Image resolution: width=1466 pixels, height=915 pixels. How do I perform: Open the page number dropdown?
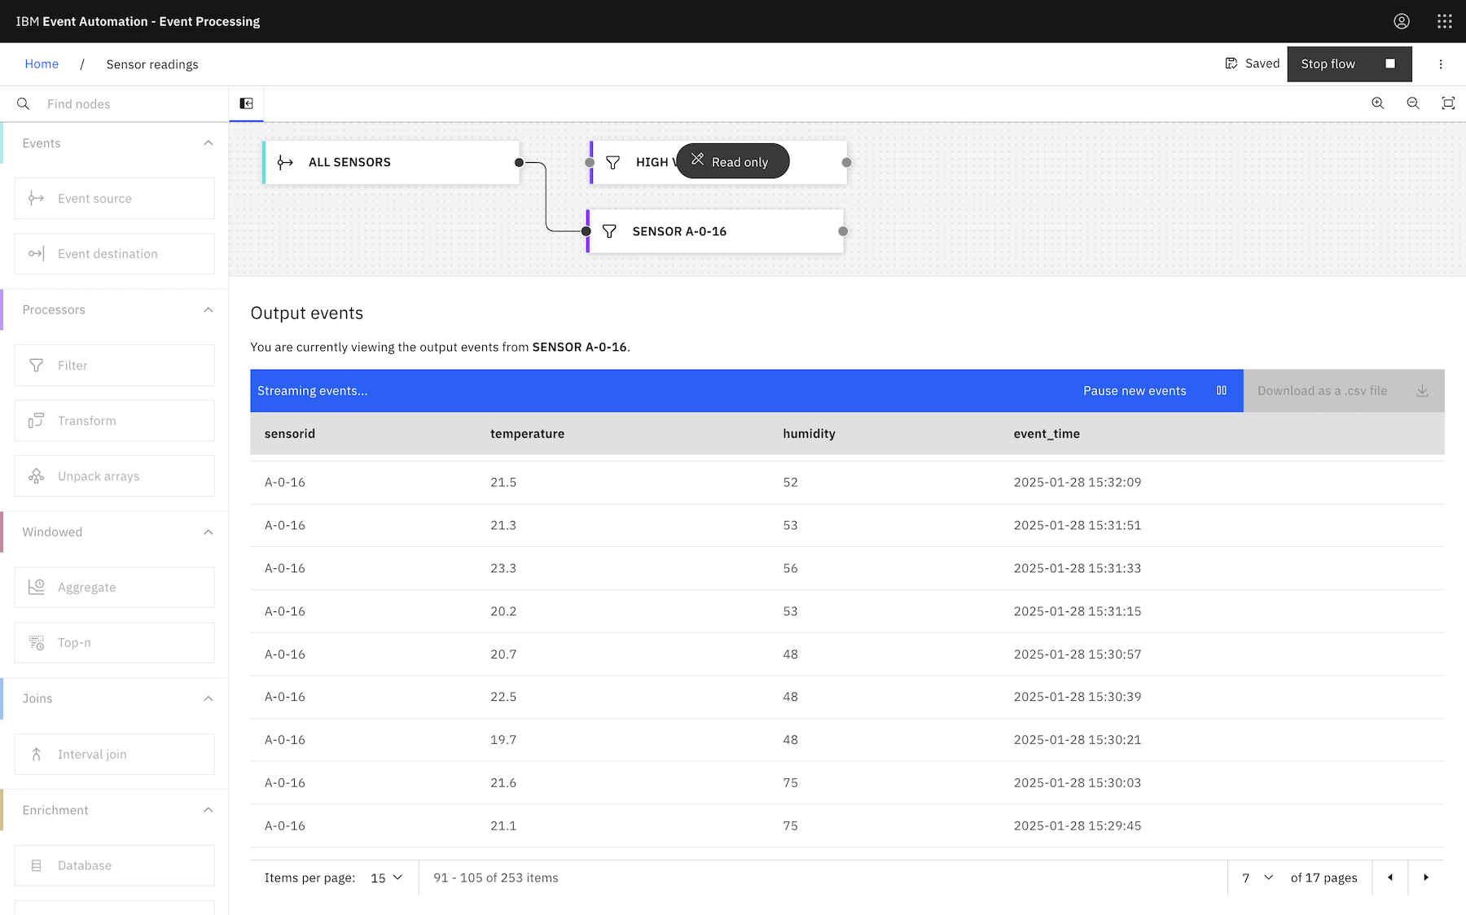pyautogui.click(x=1257, y=878)
